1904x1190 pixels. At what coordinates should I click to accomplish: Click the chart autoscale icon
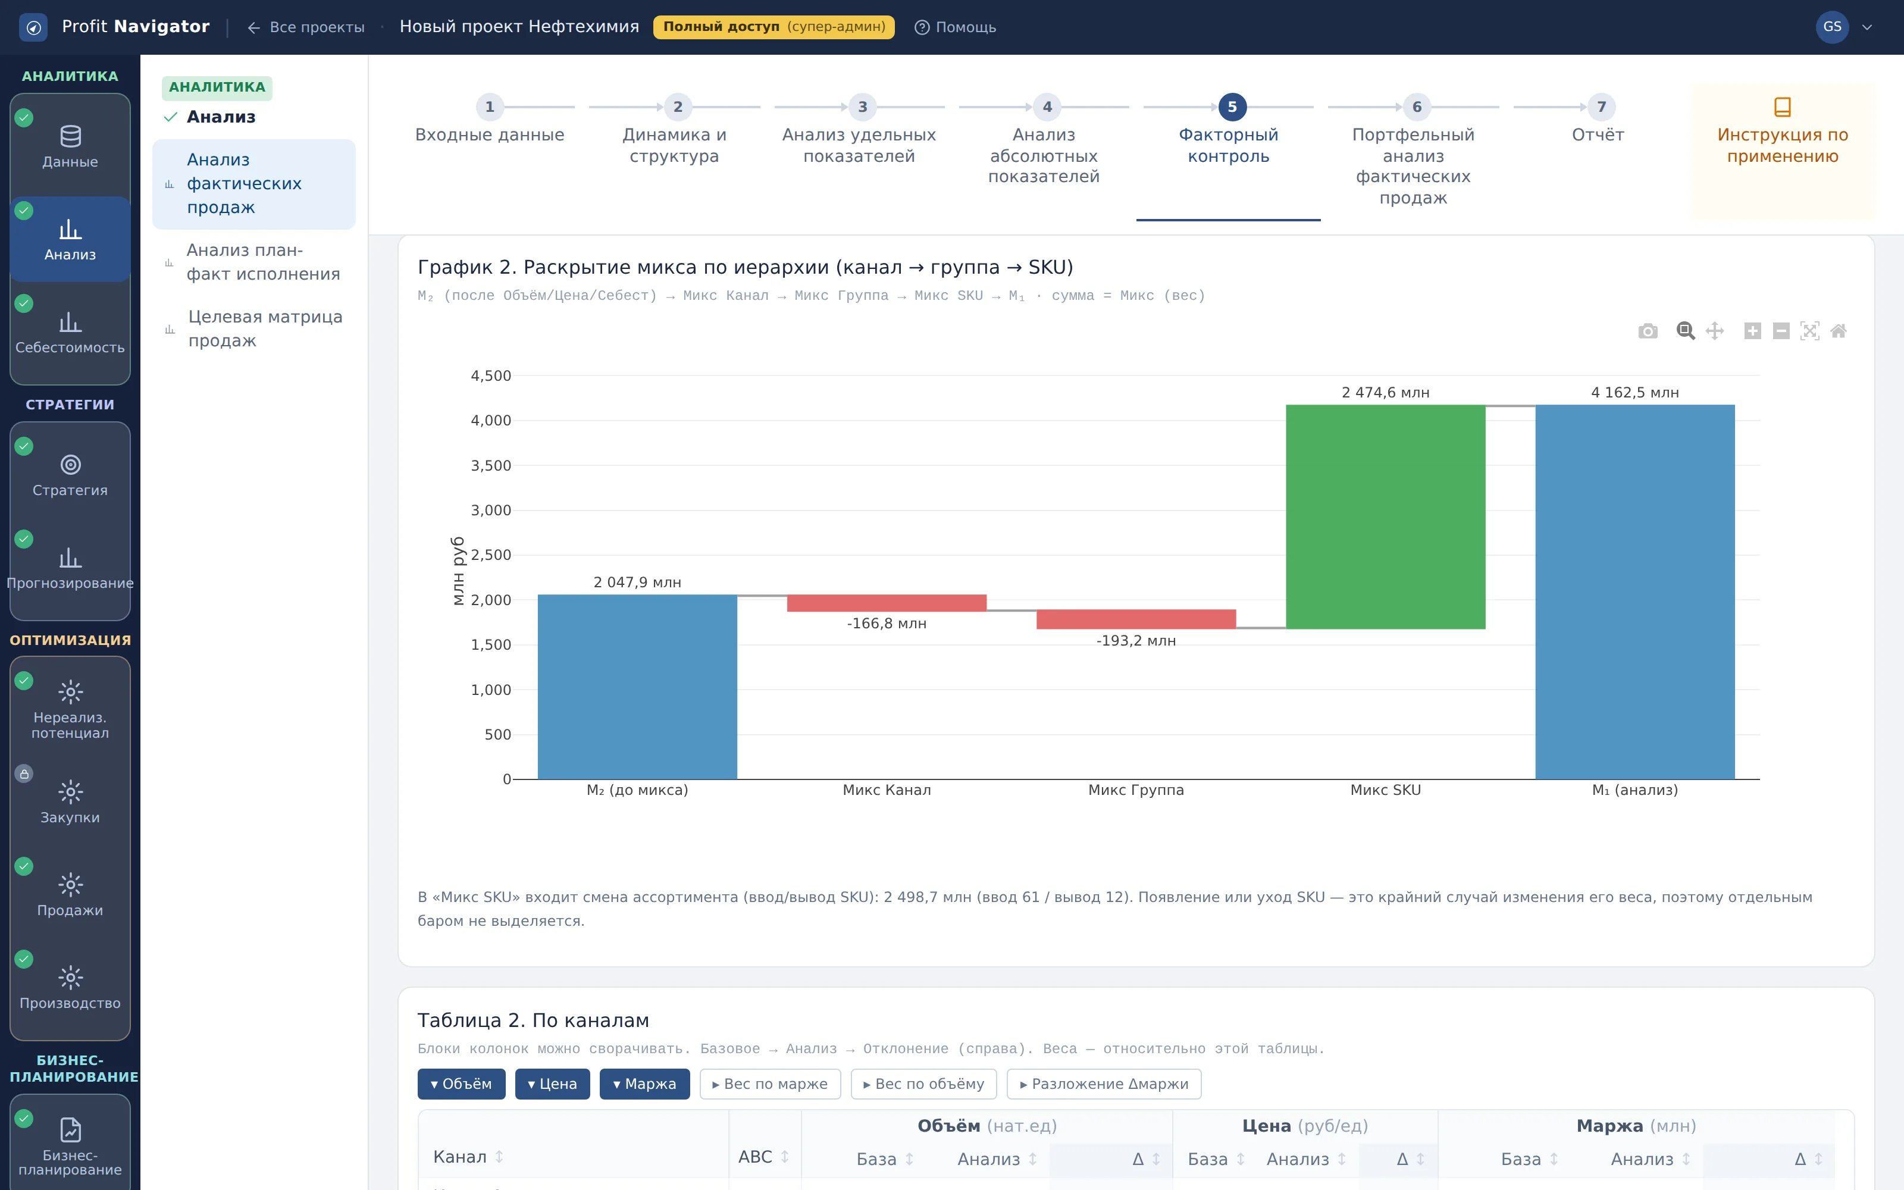[x=1809, y=331]
